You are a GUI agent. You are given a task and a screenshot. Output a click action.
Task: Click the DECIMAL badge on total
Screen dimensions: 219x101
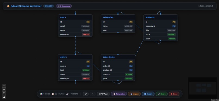(86, 70)
